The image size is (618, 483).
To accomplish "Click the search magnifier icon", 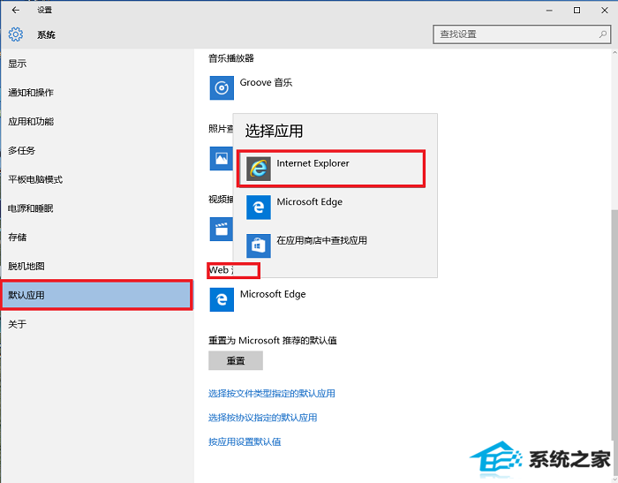I will coord(603,34).
